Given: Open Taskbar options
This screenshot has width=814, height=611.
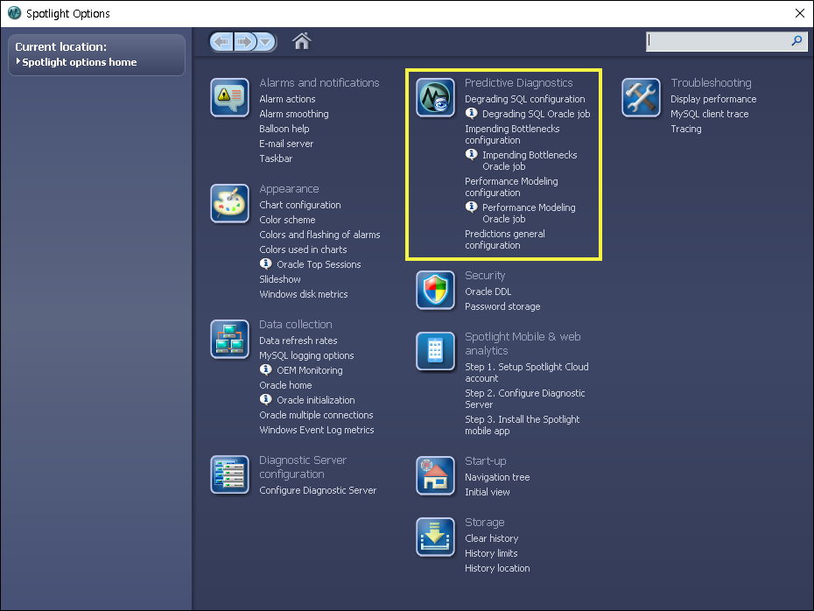Looking at the screenshot, I should [x=276, y=158].
